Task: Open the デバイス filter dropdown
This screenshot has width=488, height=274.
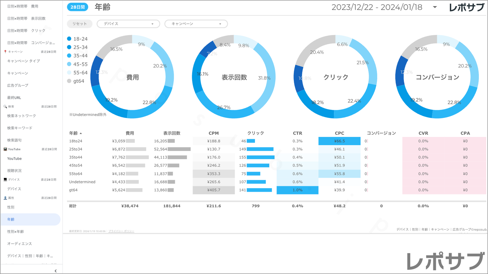Action: click(x=128, y=24)
